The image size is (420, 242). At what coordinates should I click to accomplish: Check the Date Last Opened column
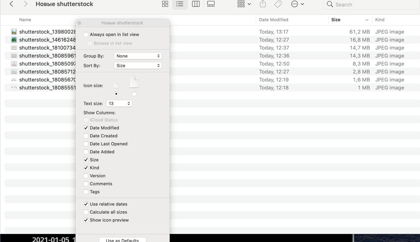86,144
